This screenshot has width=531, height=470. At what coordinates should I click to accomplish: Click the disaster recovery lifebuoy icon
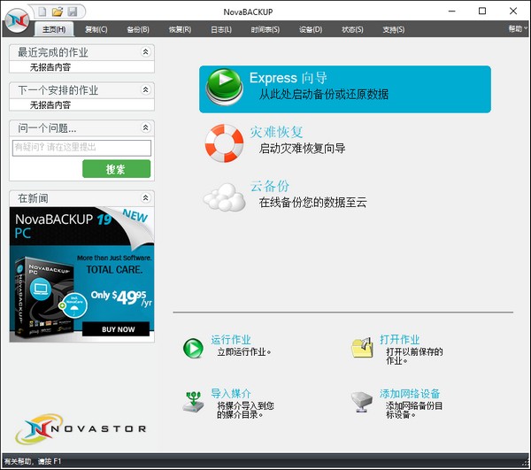tap(224, 142)
